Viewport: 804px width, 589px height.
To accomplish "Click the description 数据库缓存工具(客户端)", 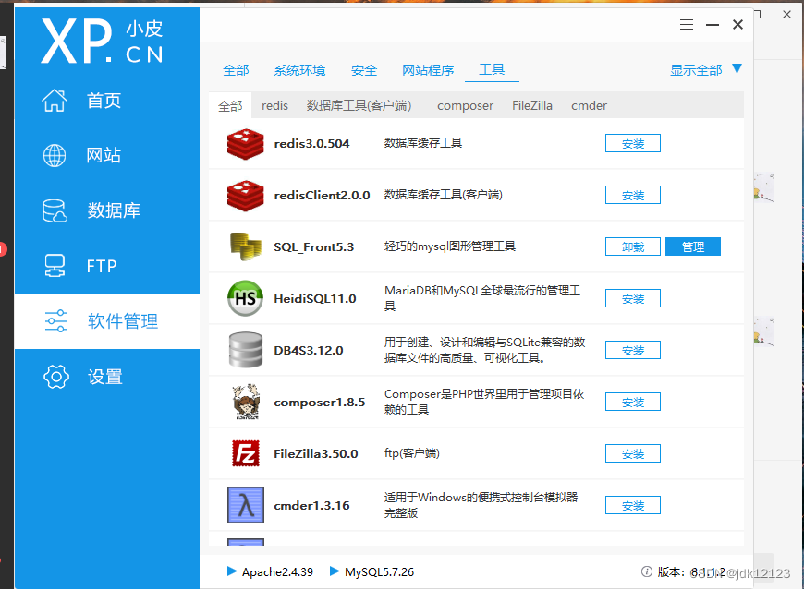I will [x=443, y=195].
